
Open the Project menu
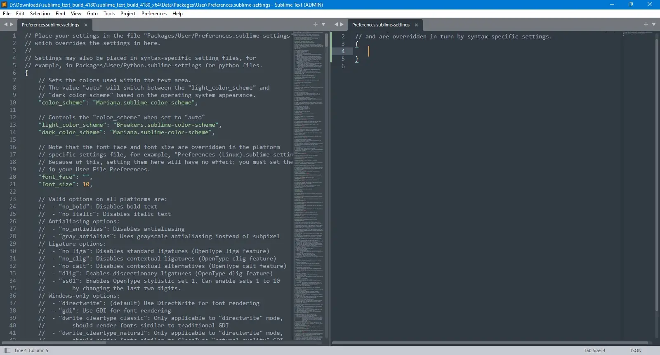[x=128, y=14]
